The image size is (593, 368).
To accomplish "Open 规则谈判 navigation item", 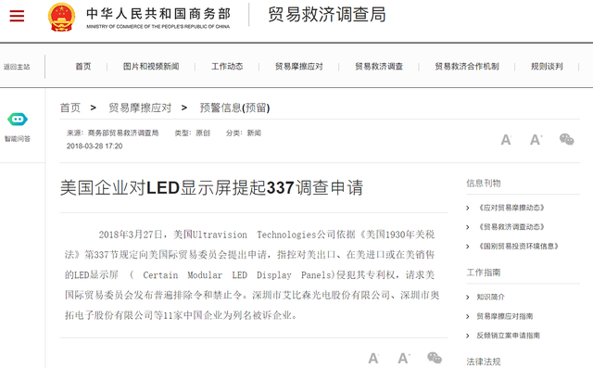I will tap(547, 67).
